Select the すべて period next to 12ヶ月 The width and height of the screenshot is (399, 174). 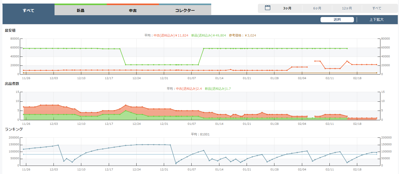tap(377, 8)
